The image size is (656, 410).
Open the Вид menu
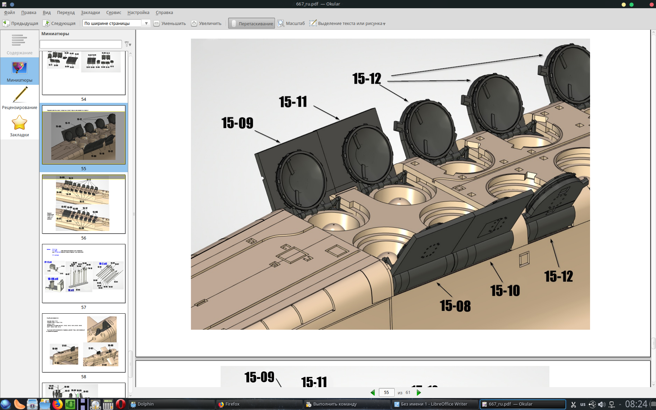click(47, 12)
